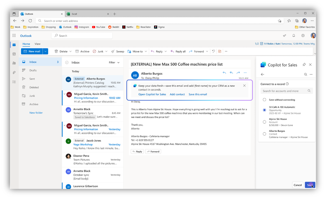Expand Move to dropdown arrow
This screenshot has height=199, width=326.
coord(146,51)
